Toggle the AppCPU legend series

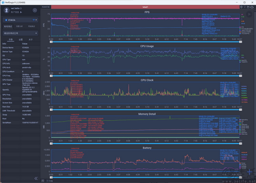(243, 60)
